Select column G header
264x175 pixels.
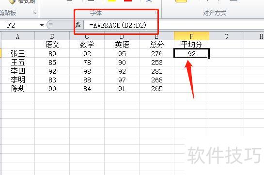click(226, 36)
